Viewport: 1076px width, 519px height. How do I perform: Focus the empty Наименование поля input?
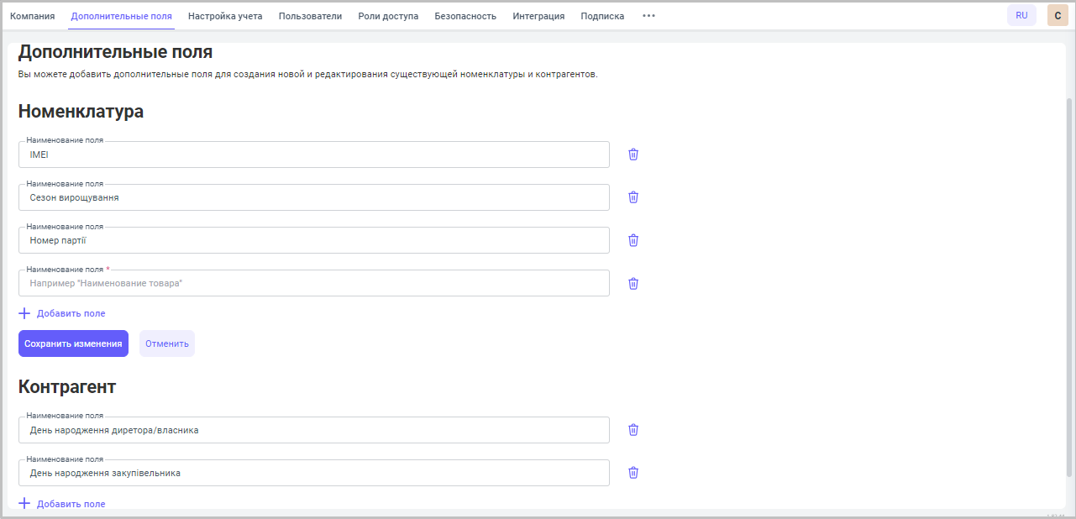pos(313,284)
